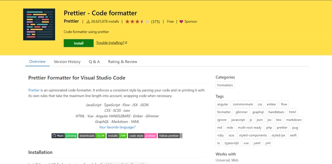Open Your favorite language link
This screenshot has height=164, width=332.
tap(117, 127)
